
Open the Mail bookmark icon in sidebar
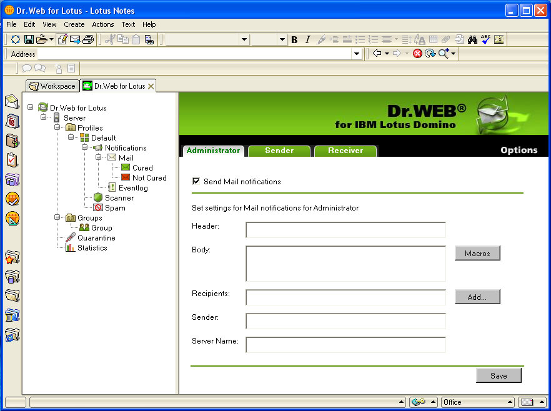(12, 102)
